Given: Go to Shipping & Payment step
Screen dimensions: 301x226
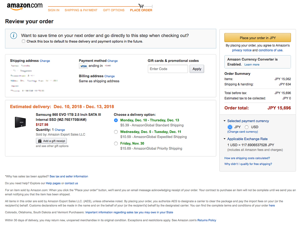Looking at the screenshot, I should (81, 10).
